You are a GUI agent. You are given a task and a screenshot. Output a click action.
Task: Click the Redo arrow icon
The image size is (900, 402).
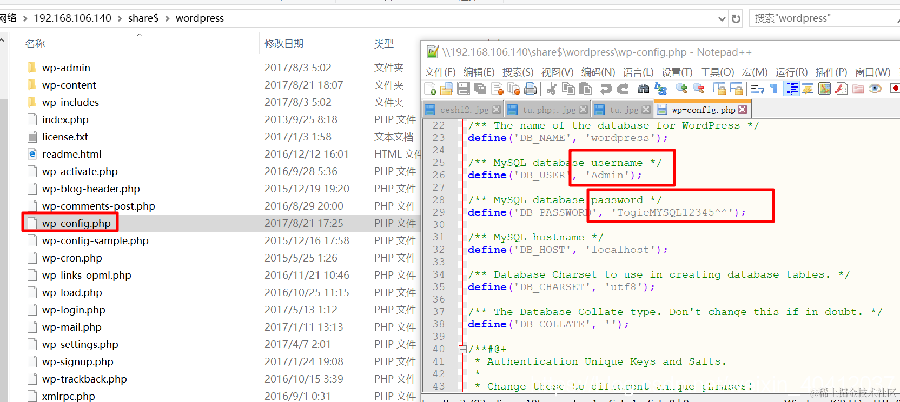623,89
